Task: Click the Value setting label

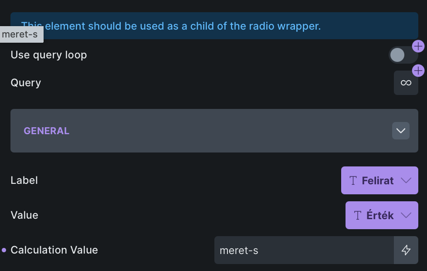Action: tap(24, 215)
